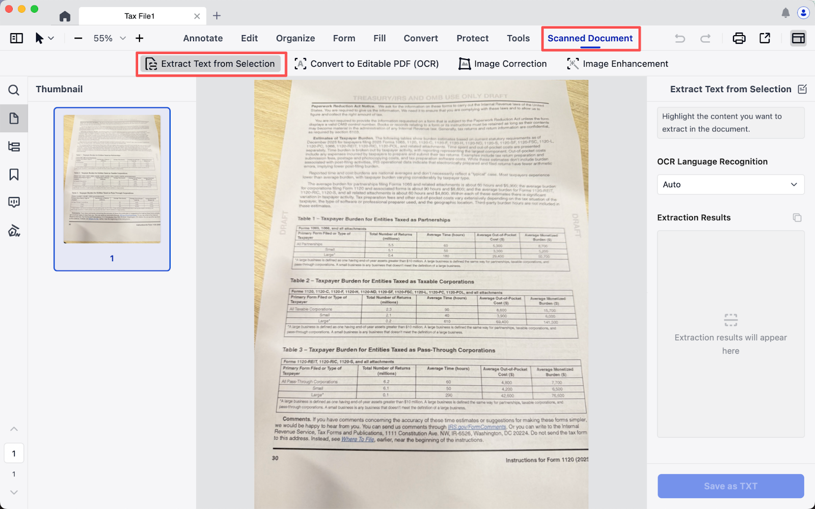Image resolution: width=815 pixels, height=509 pixels.
Task: Click the zoom in plus button
Action: pyautogui.click(x=140, y=38)
